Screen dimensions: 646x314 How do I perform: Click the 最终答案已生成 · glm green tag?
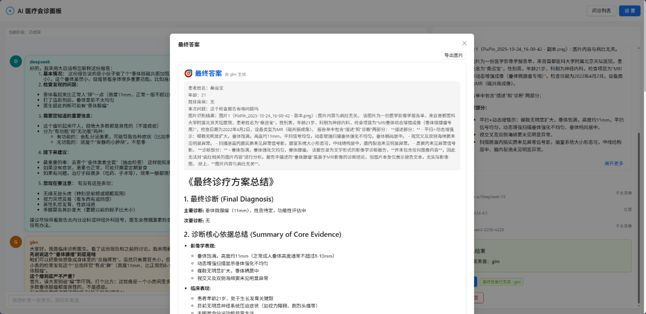pyautogui.click(x=502, y=281)
